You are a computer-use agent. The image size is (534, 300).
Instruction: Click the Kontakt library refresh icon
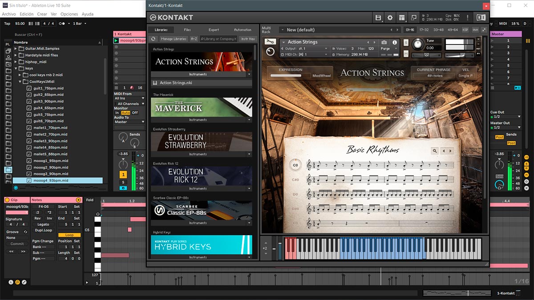pyautogui.click(x=154, y=39)
